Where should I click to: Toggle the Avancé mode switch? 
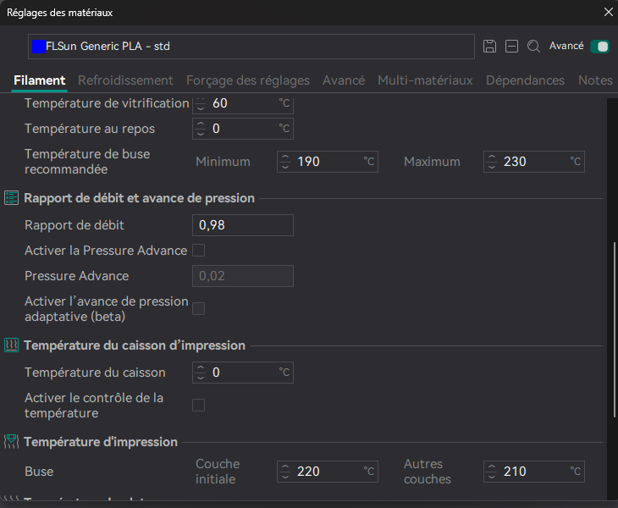pos(600,47)
